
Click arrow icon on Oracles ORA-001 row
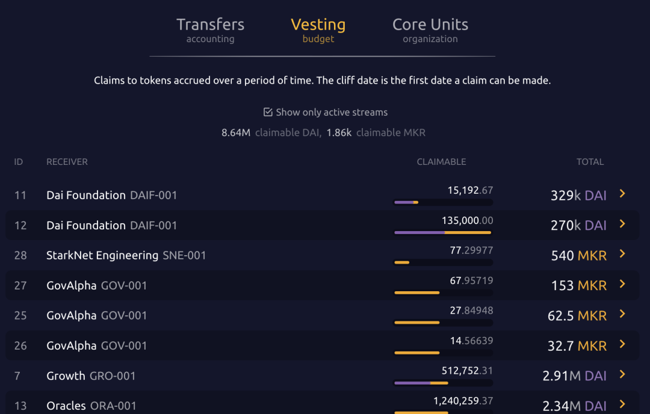pyautogui.click(x=622, y=404)
